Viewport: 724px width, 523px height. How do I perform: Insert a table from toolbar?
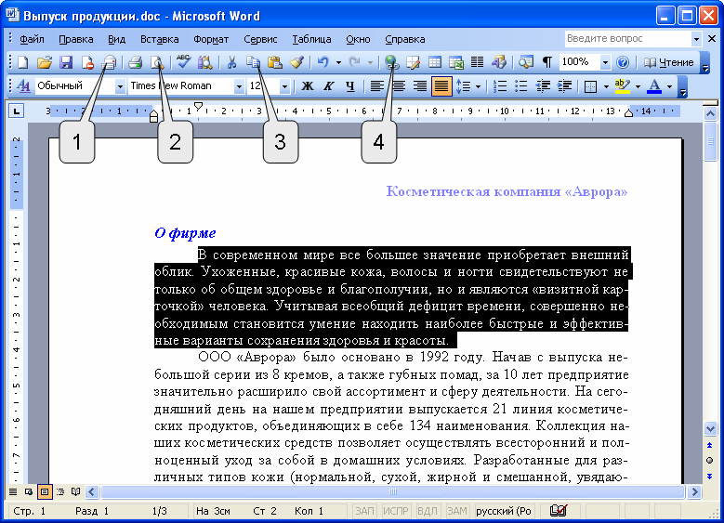pos(434,62)
